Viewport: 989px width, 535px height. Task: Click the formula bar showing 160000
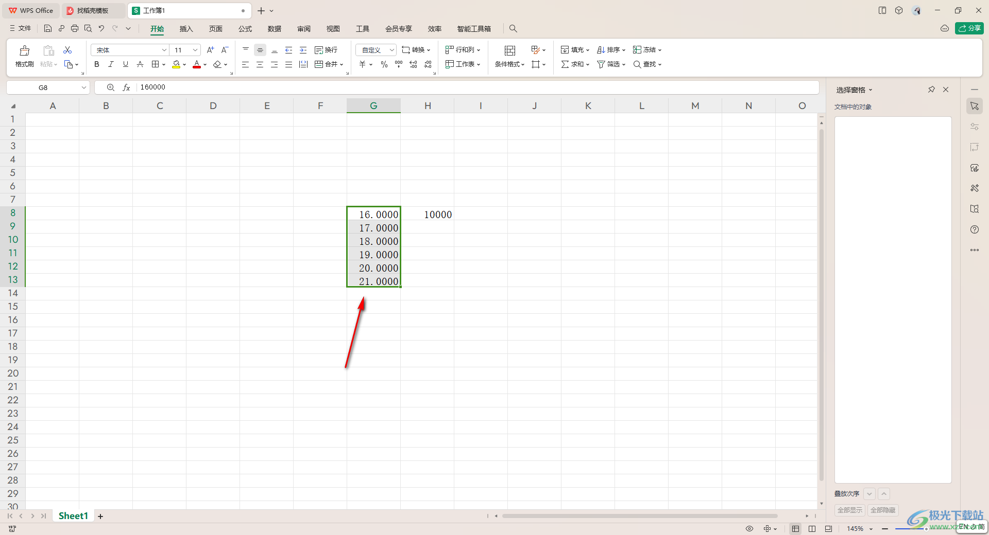[x=476, y=87]
